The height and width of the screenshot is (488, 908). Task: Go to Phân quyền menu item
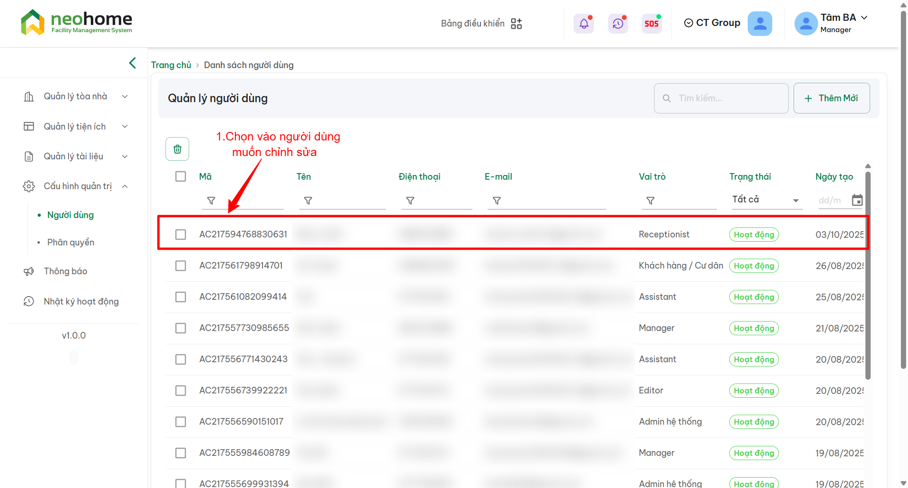point(71,243)
